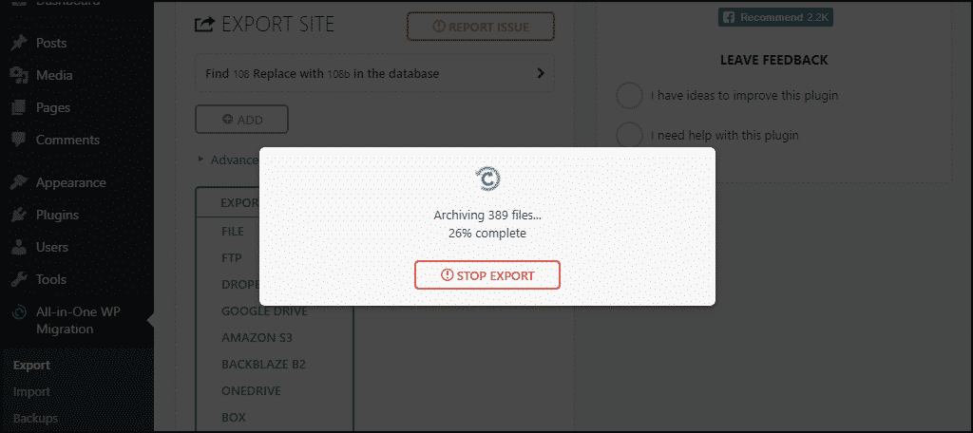Select 'I have ideas to improve' radio

pyautogui.click(x=629, y=96)
